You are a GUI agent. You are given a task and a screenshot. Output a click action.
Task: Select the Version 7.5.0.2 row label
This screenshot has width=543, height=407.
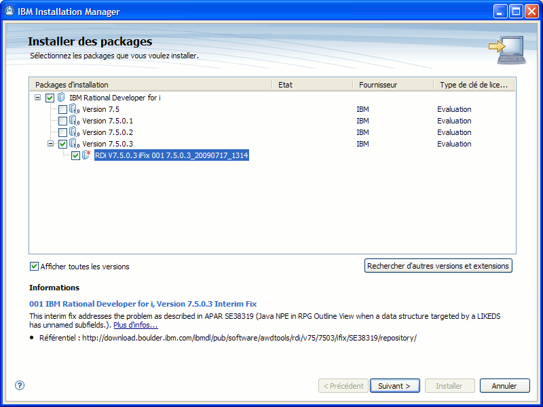coord(108,132)
